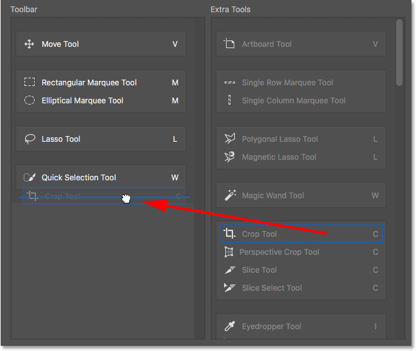
Task: Click the Artboard Tool icon
Action: point(229,43)
